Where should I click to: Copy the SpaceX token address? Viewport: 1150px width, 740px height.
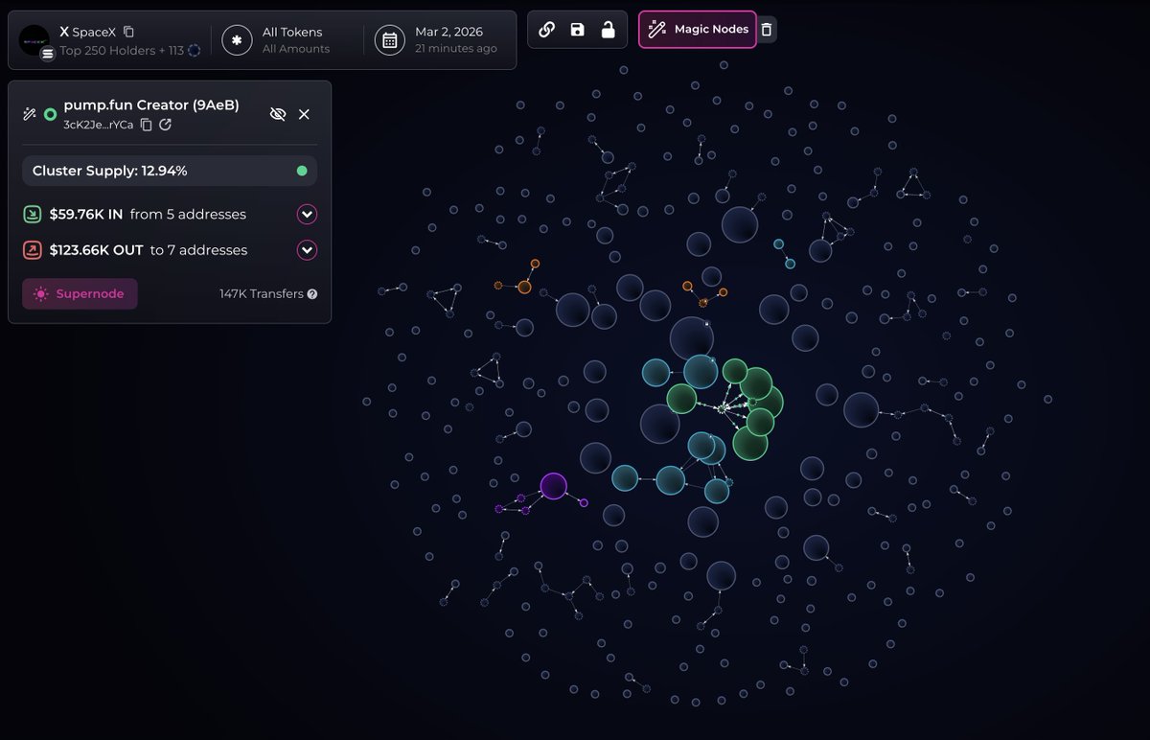(x=128, y=32)
